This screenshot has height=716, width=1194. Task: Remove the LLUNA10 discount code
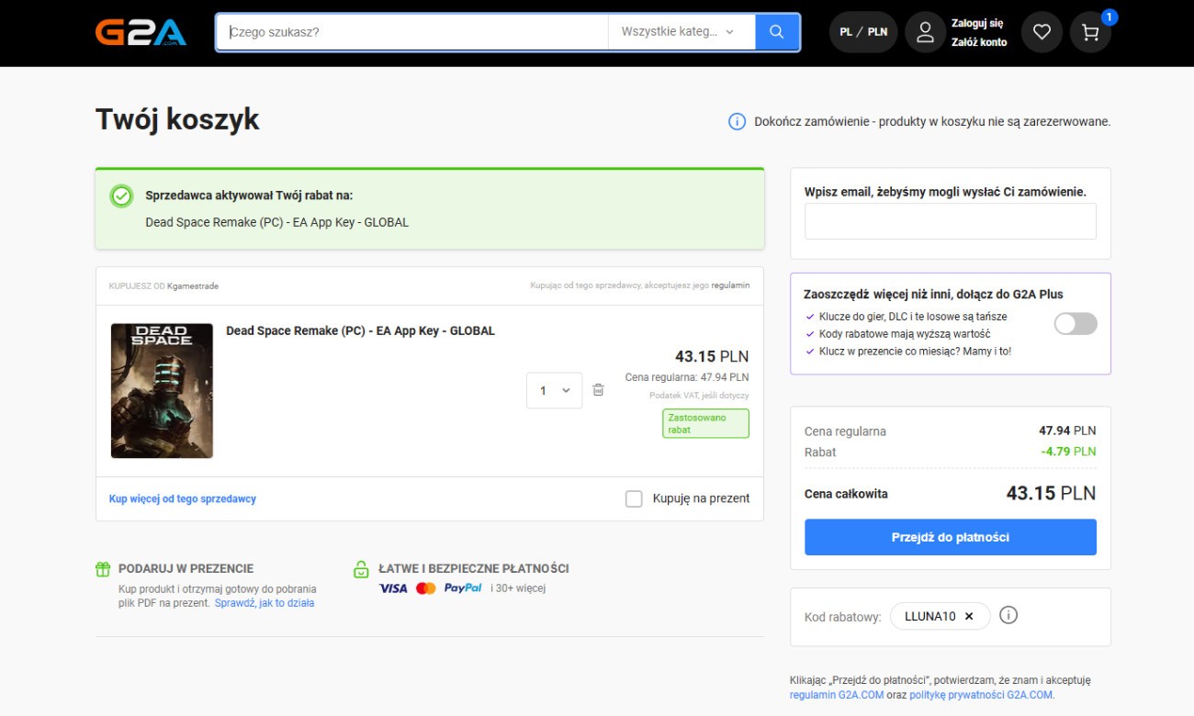(968, 616)
